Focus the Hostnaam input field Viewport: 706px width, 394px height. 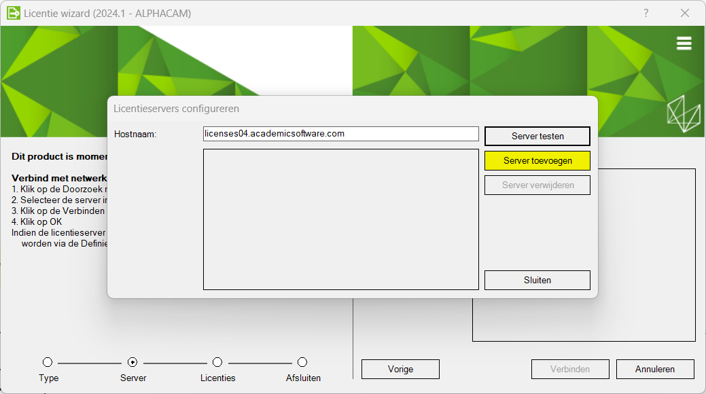341,134
